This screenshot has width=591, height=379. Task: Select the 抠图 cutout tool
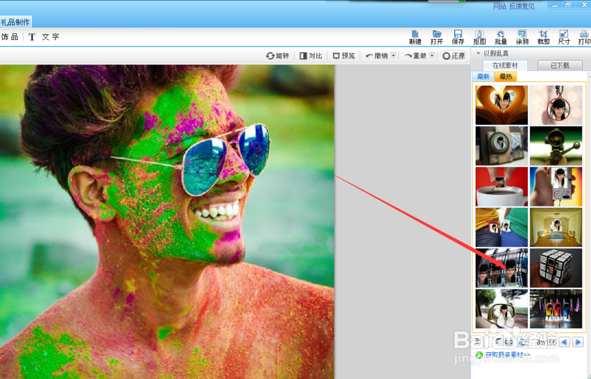[x=479, y=37]
